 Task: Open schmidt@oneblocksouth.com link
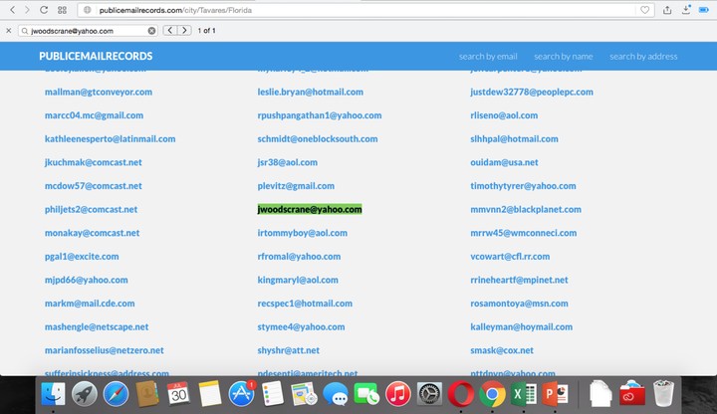click(318, 139)
